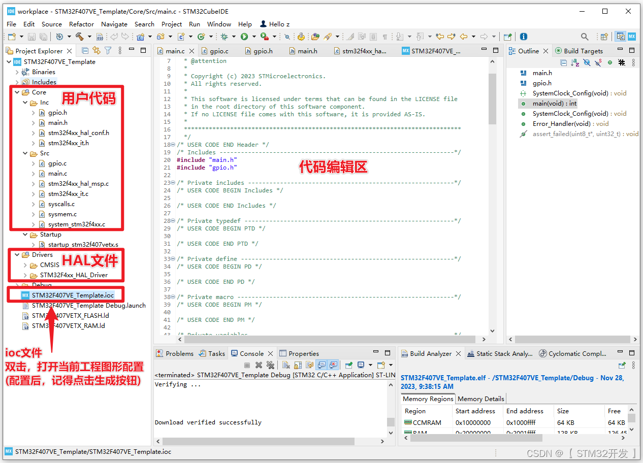
Task: Click the Hide Fields icon in Outline
Action: tap(587, 62)
